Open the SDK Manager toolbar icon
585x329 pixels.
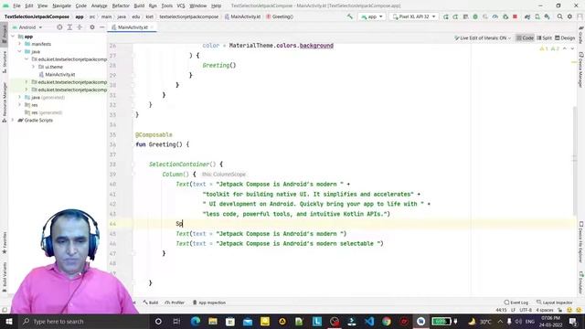[547, 16]
